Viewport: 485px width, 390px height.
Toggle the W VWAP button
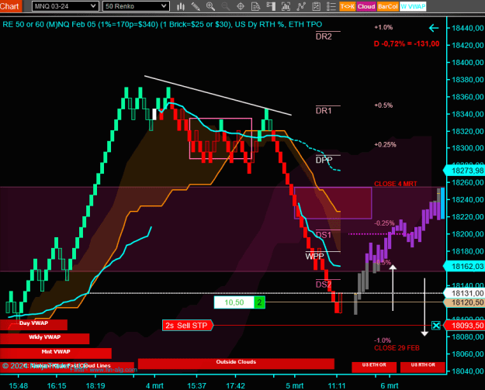pyautogui.click(x=413, y=6)
